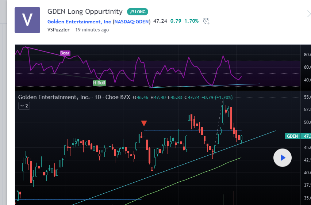Click the chart's Golden Entertainment, Inc. legend title
Screen dimensions: 311x205
54,98
